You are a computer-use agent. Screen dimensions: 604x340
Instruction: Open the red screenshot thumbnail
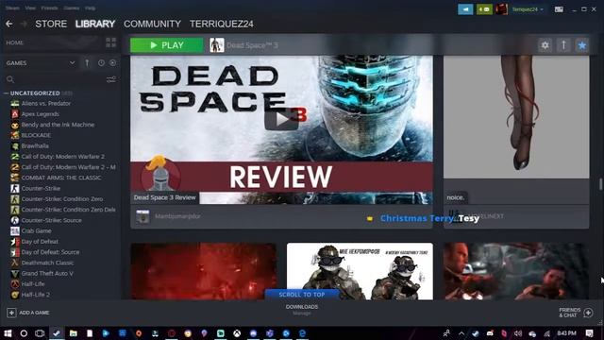pyautogui.click(x=204, y=271)
